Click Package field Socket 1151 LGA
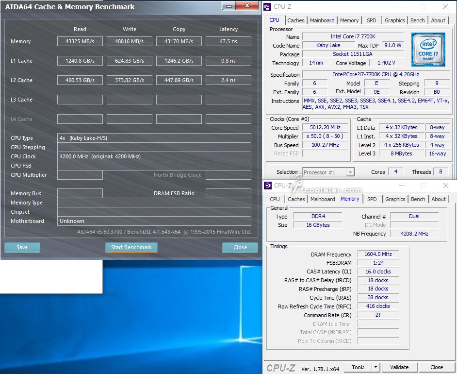 (353, 54)
